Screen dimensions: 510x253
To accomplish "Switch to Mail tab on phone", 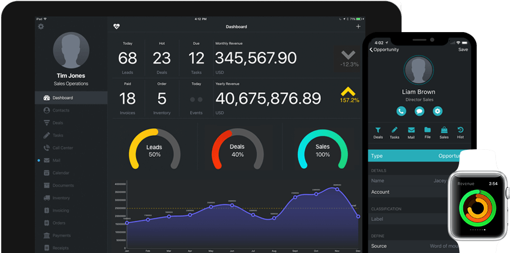I will pos(411,133).
